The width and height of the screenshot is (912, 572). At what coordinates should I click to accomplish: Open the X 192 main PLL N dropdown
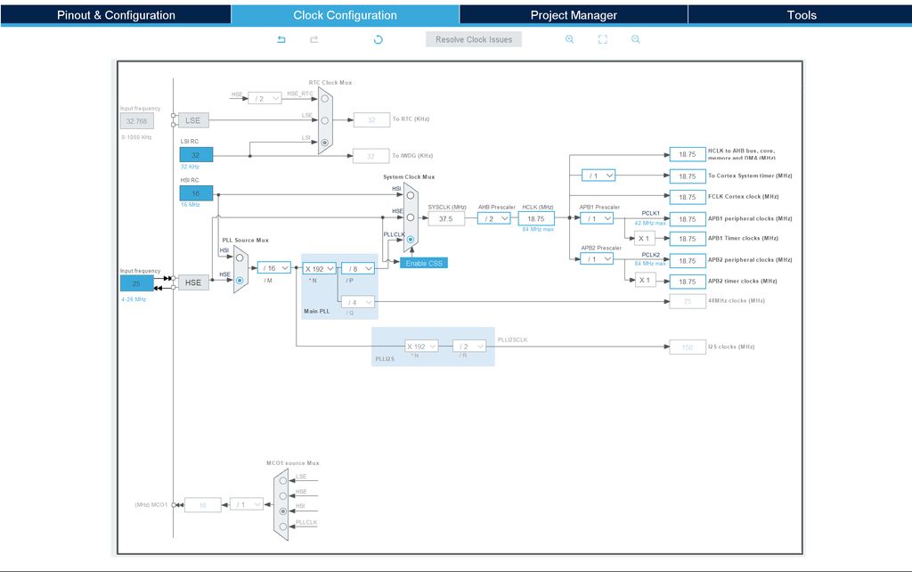tap(320, 269)
